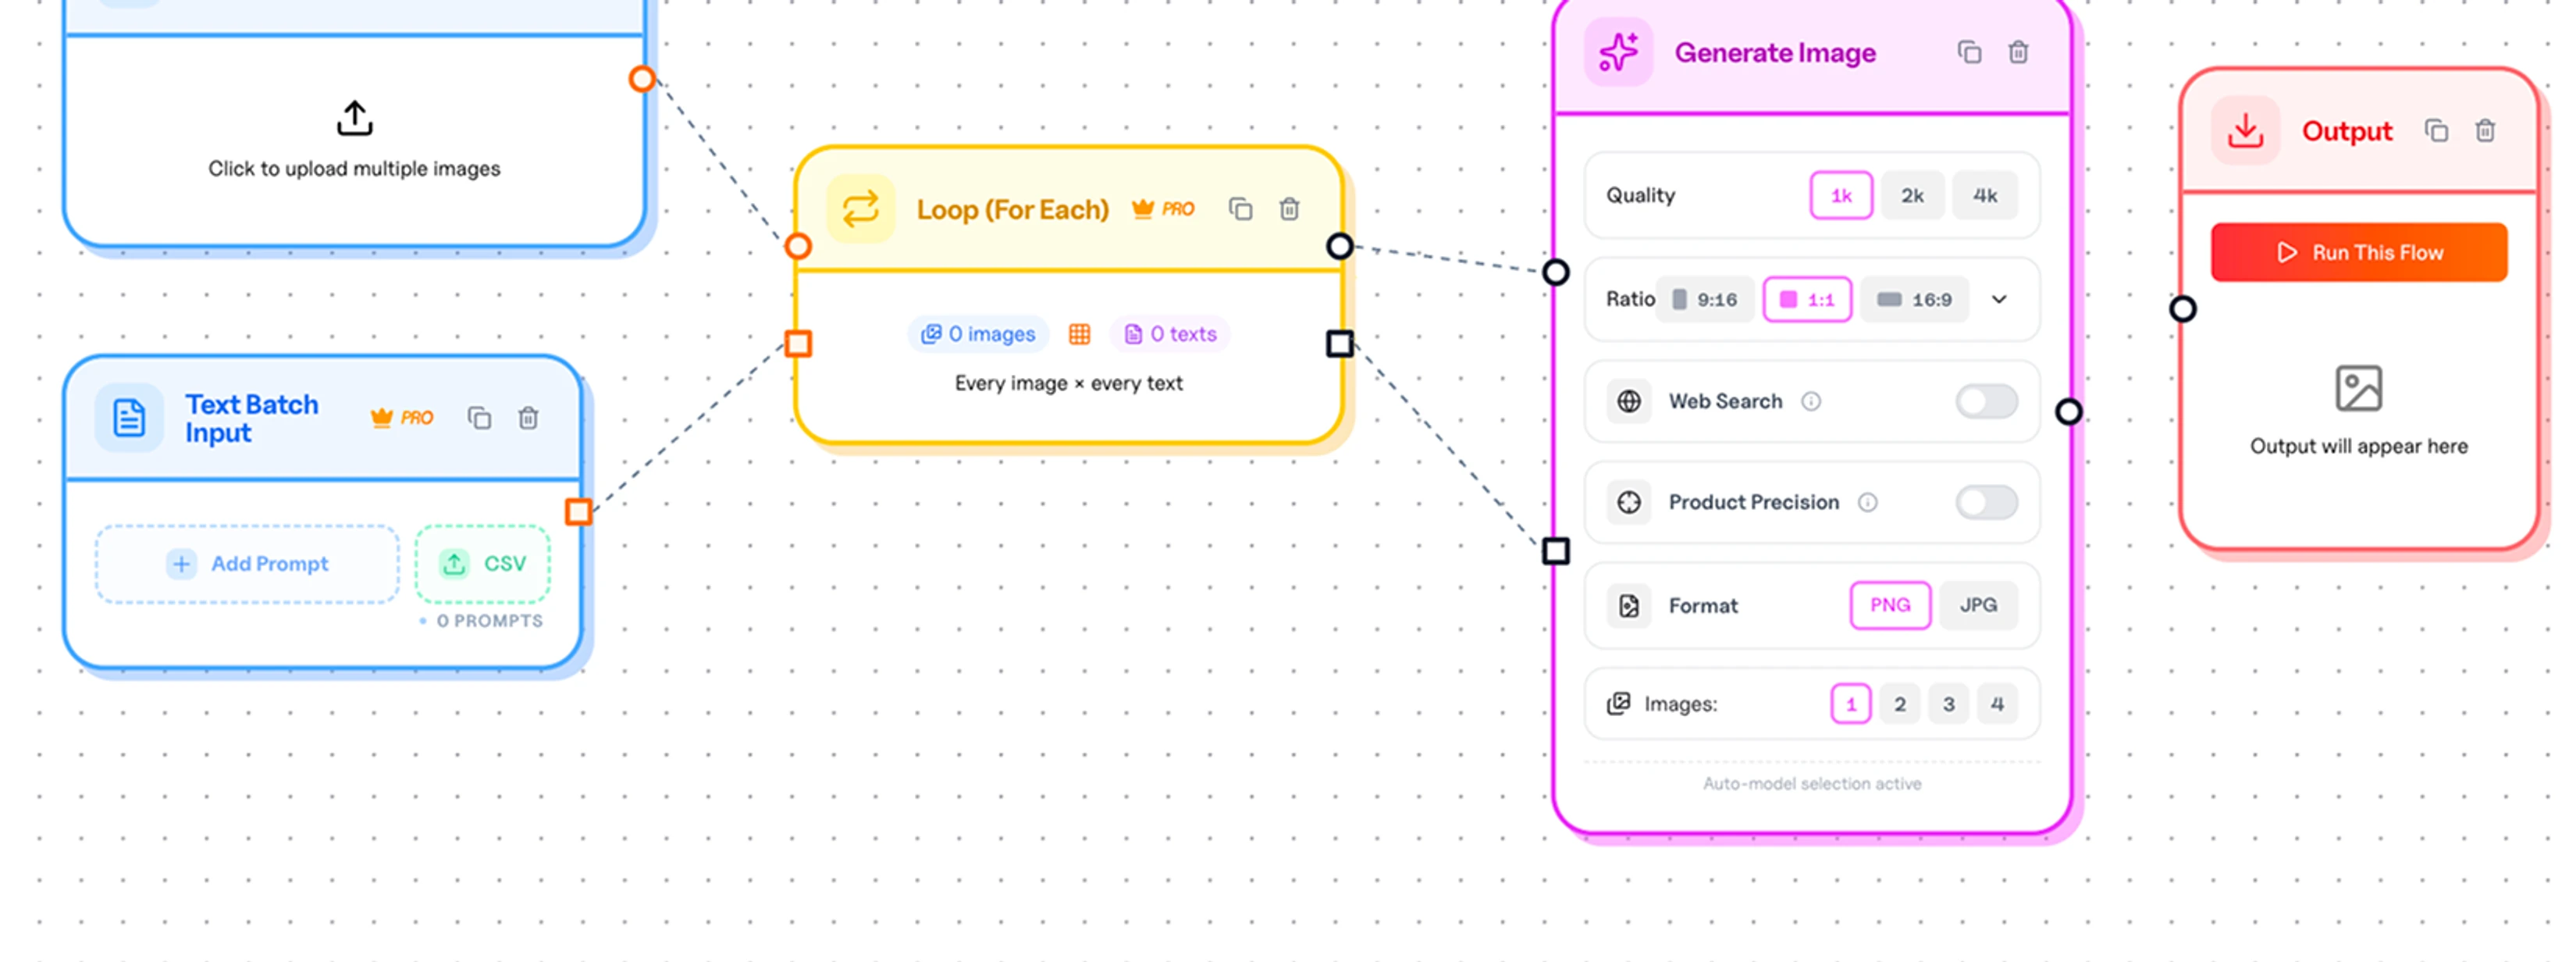Click the '0 PROMPTS' counter text
Screen dimensions: 2576x962
click(x=489, y=621)
